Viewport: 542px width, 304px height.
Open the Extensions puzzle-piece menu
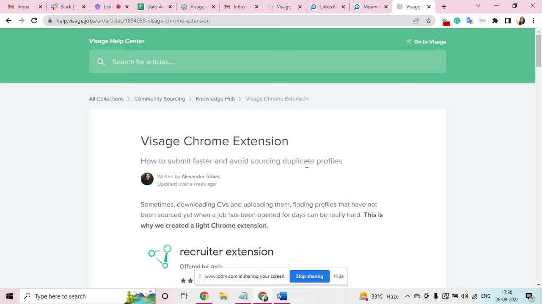click(x=495, y=20)
